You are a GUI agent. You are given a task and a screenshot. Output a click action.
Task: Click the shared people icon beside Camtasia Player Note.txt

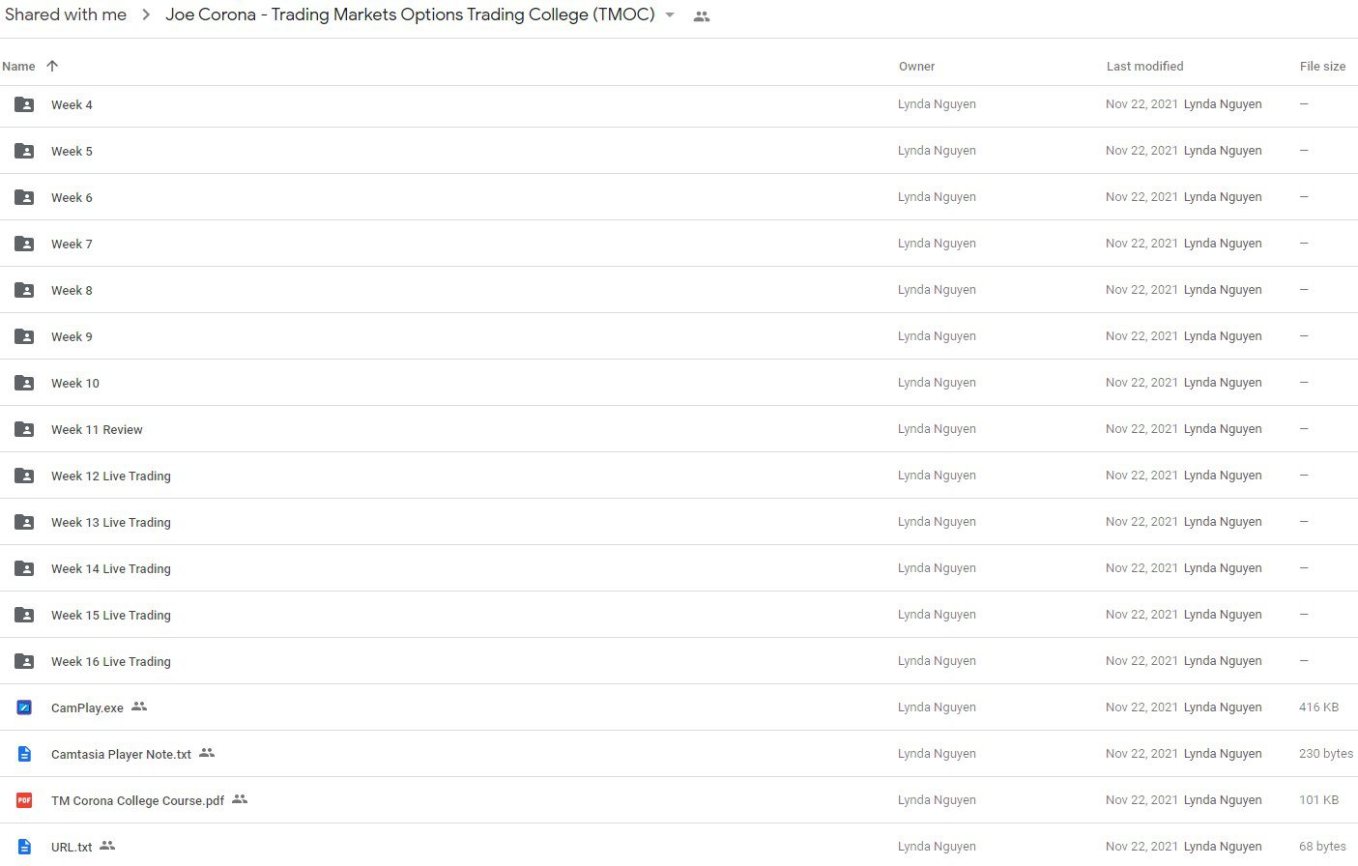tap(207, 753)
